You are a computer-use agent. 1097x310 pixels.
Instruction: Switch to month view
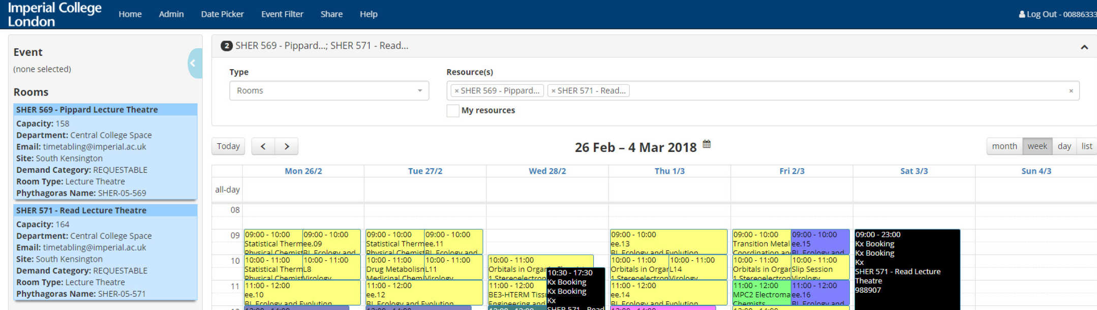(x=1004, y=146)
